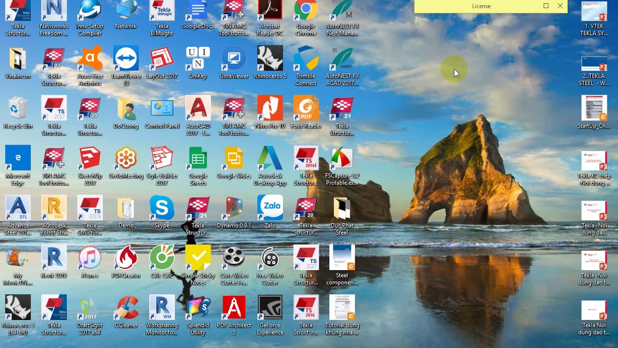Launch the Microsoft Edge desktop icon
The image size is (618, 348).
(x=18, y=166)
